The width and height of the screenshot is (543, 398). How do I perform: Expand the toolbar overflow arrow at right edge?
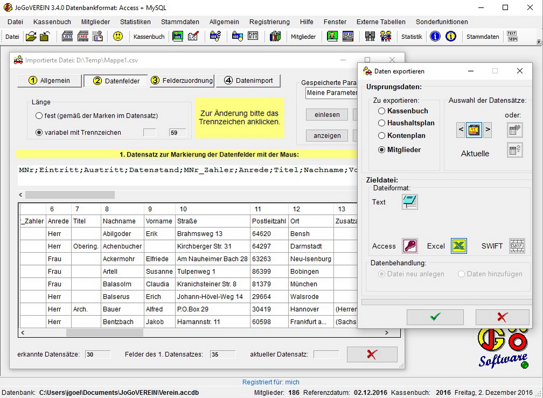click(539, 41)
